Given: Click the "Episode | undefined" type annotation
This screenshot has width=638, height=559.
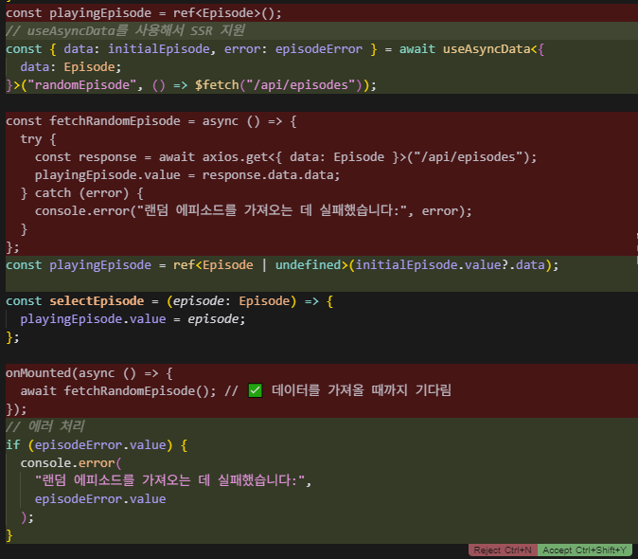Looking at the screenshot, I should (274, 265).
